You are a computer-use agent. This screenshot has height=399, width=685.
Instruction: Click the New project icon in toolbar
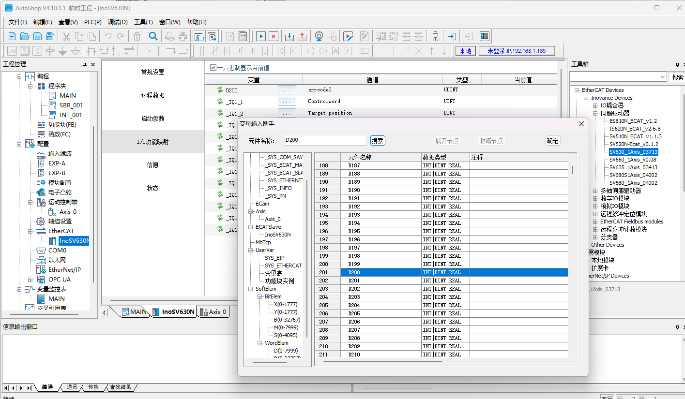[x=12, y=36]
